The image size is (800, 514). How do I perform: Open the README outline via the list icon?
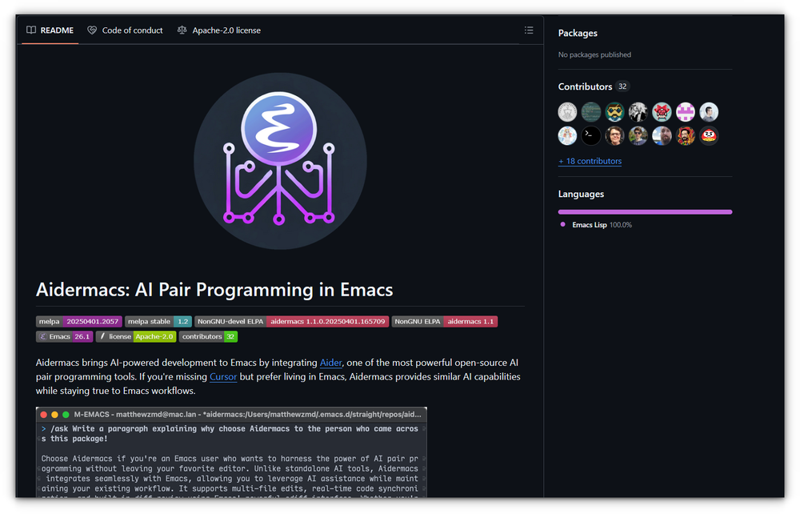[529, 30]
